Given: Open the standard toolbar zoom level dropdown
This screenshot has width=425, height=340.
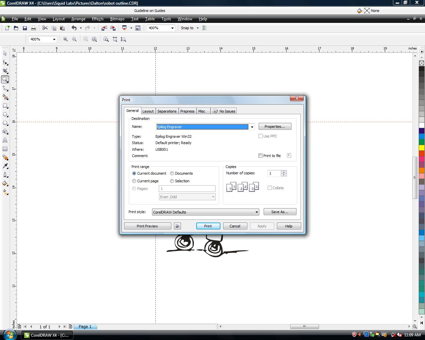Looking at the screenshot, I should [172, 28].
